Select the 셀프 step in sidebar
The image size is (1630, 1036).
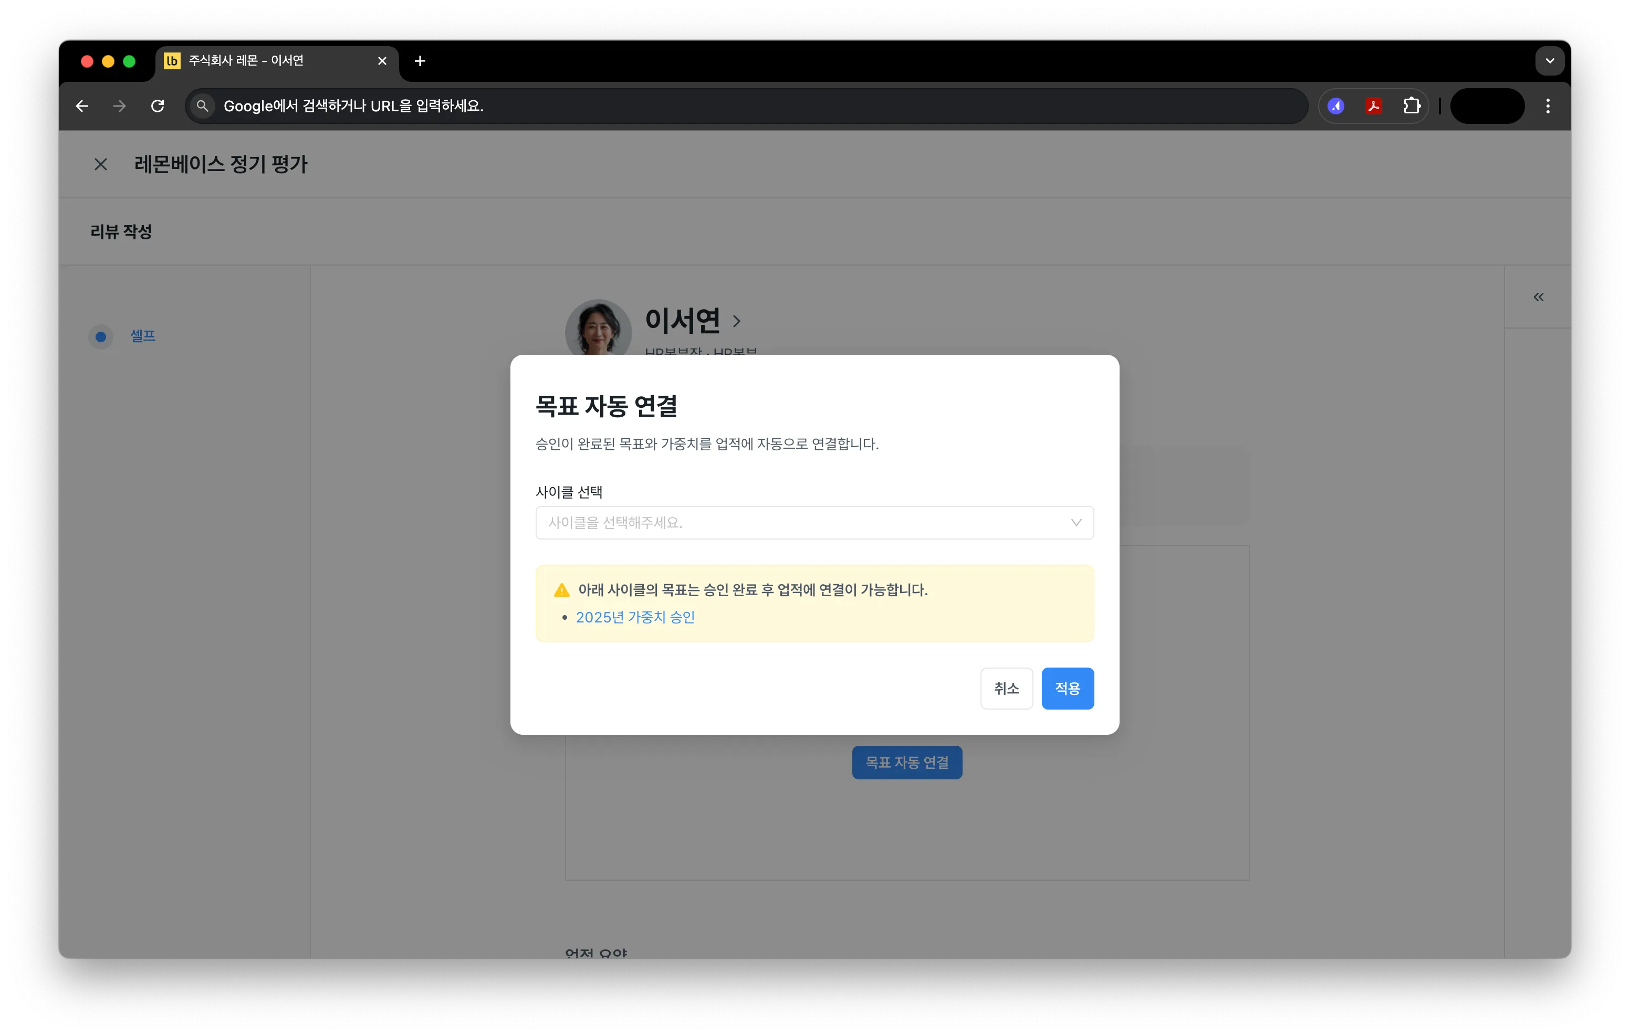[x=143, y=336]
